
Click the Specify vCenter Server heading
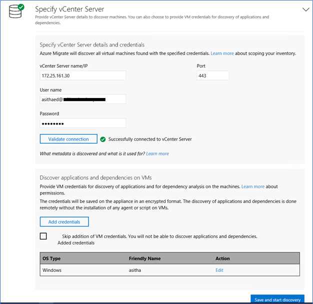pos(69,9)
